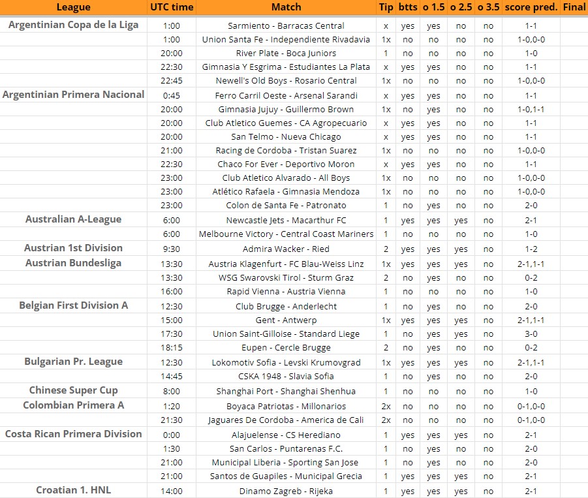Select 'Argentinian Primera Nacional' league label
Screen dimensions: 588x498
(74, 95)
